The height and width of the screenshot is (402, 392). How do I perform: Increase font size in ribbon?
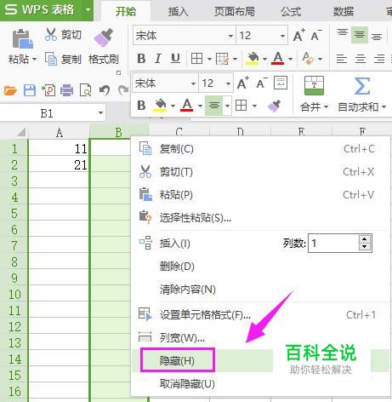click(x=299, y=36)
